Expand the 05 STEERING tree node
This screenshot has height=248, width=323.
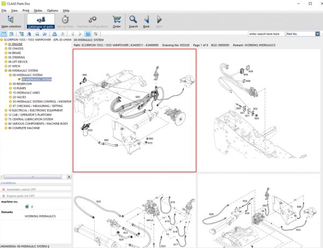(x=6, y=58)
